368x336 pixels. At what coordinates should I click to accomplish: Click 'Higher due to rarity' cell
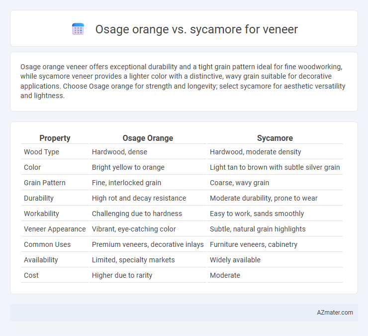[x=122, y=275]
